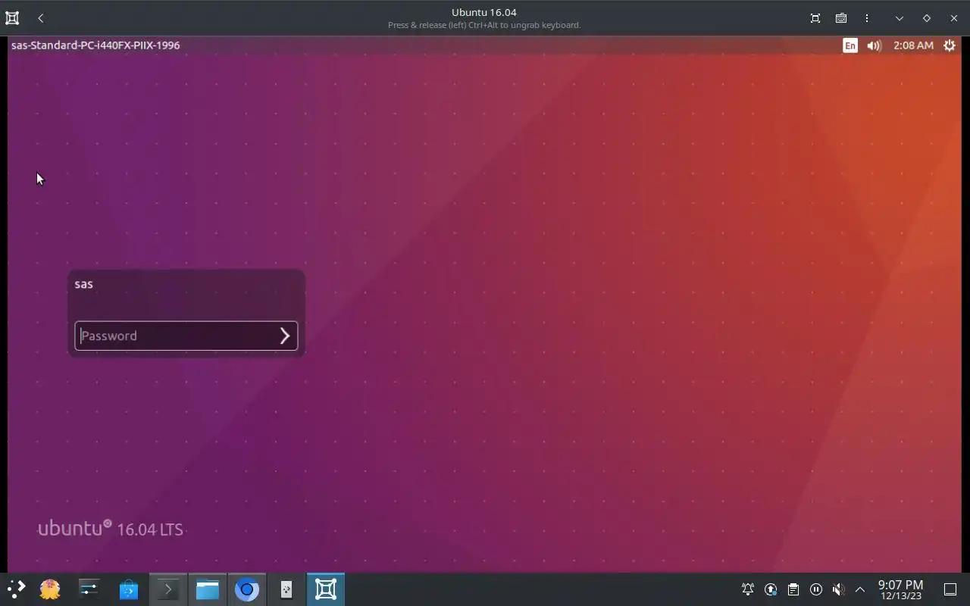Image resolution: width=970 pixels, height=606 pixels.
Task: Open the Ubuntu guest sound indicator
Action: [x=874, y=45]
